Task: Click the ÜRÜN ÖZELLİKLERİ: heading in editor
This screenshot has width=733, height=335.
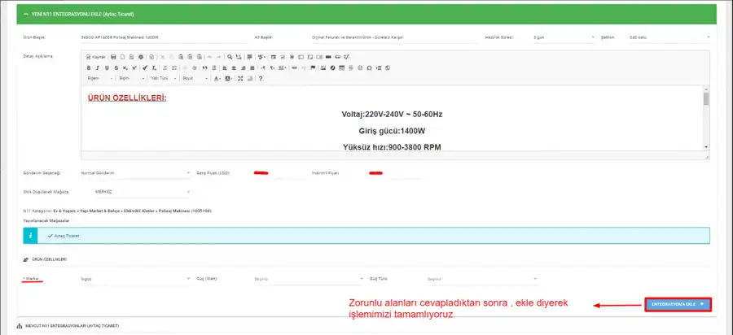Action: tap(127, 98)
